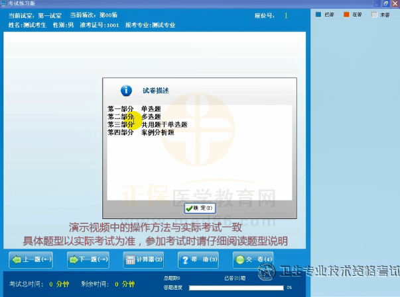Click the 确定 button in the dialog
The height and width of the screenshot is (297, 400).
[x=200, y=208]
